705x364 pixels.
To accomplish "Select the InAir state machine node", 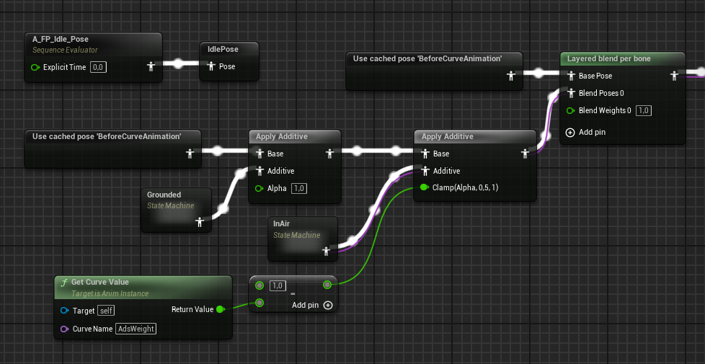I will [x=302, y=239].
